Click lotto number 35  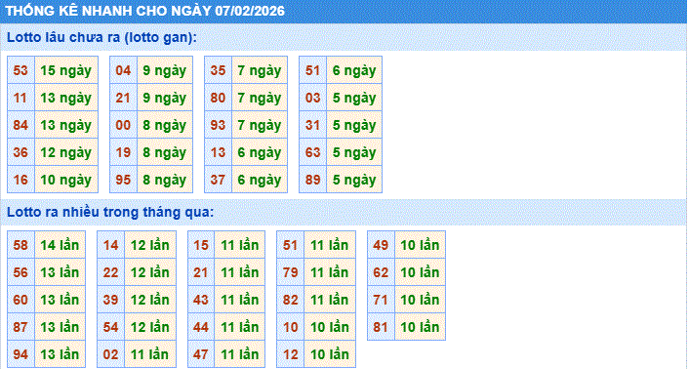218,70
